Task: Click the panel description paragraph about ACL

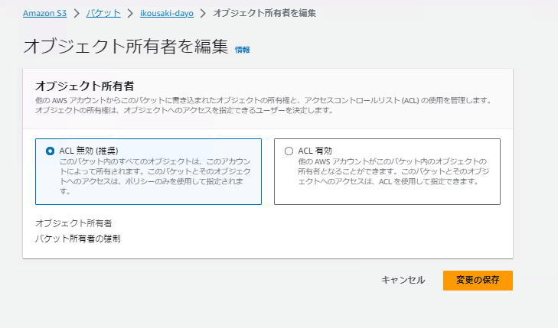Action: (260, 106)
